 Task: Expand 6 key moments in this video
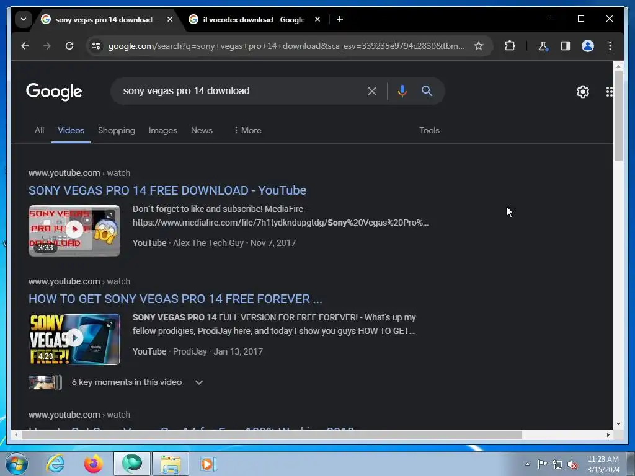point(199,382)
